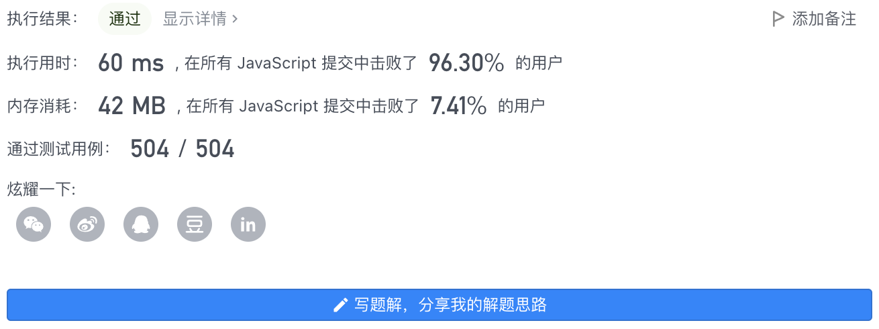Select the 60 ms runtime value
The height and width of the screenshot is (329, 879).
click(131, 63)
